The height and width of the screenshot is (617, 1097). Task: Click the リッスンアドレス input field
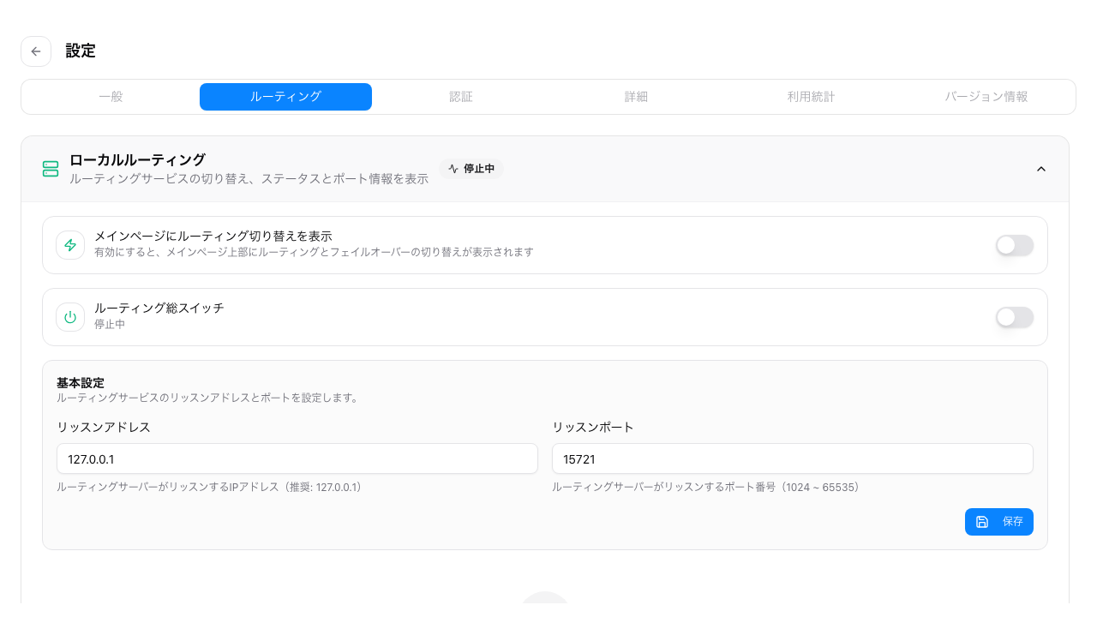coord(297,458)
